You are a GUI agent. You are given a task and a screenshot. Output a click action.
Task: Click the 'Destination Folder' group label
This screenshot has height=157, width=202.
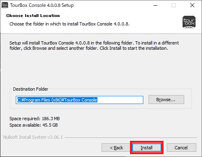pos(30,89)
